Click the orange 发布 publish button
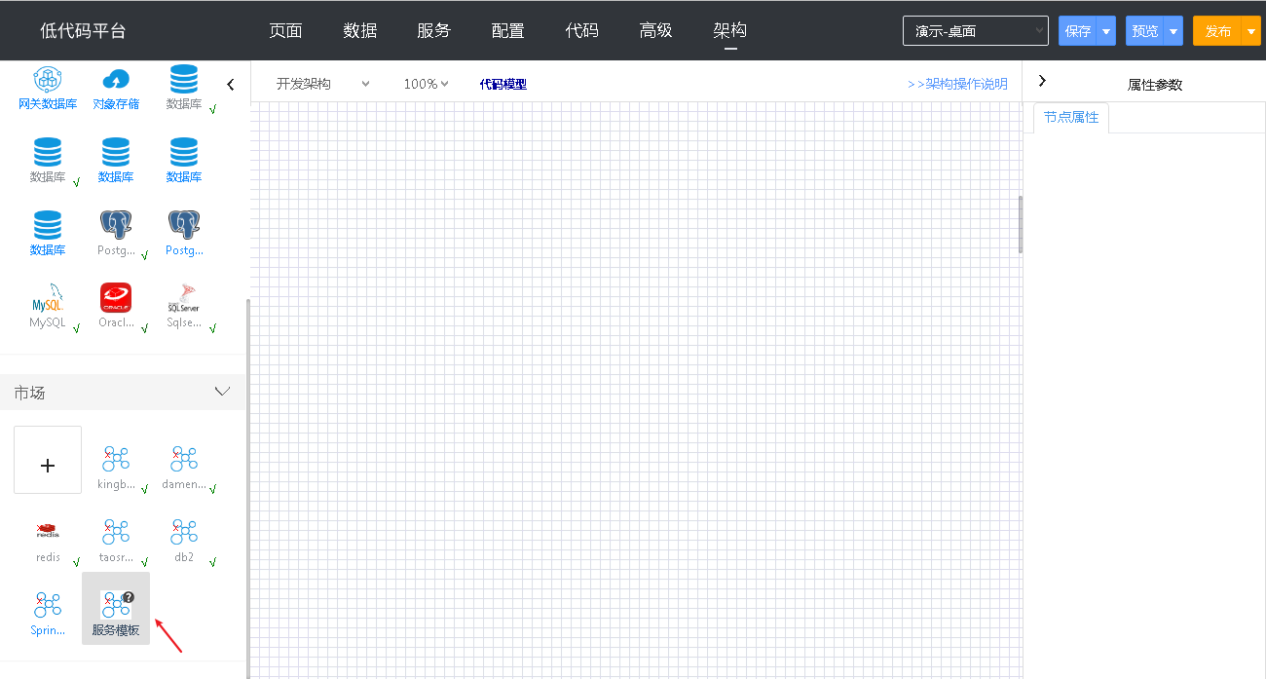Image resolution: width=1266 pixels, height=679 pixels. click(1217, 31)
